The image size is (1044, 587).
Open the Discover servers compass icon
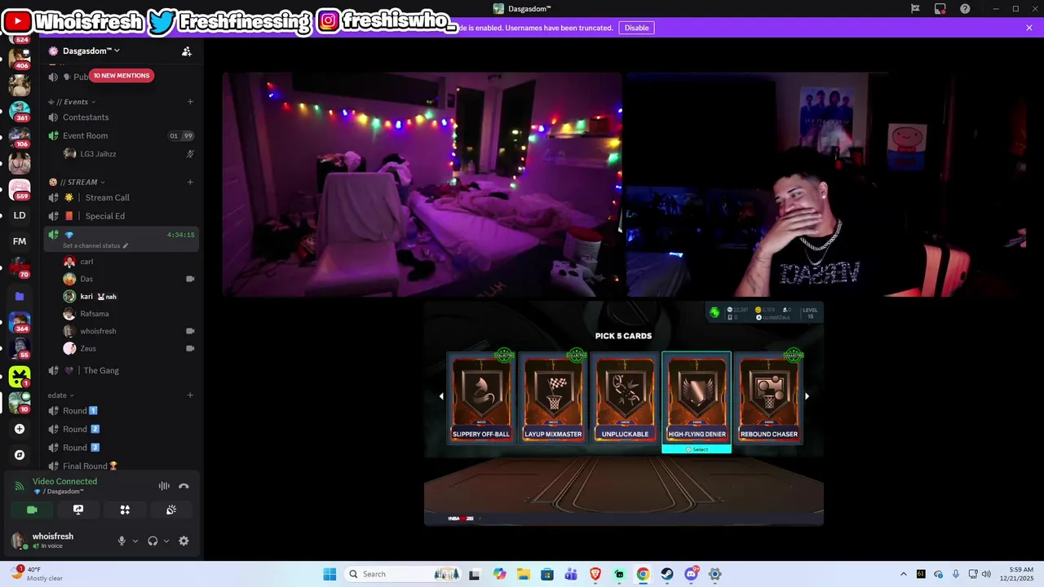click(20, 455)
